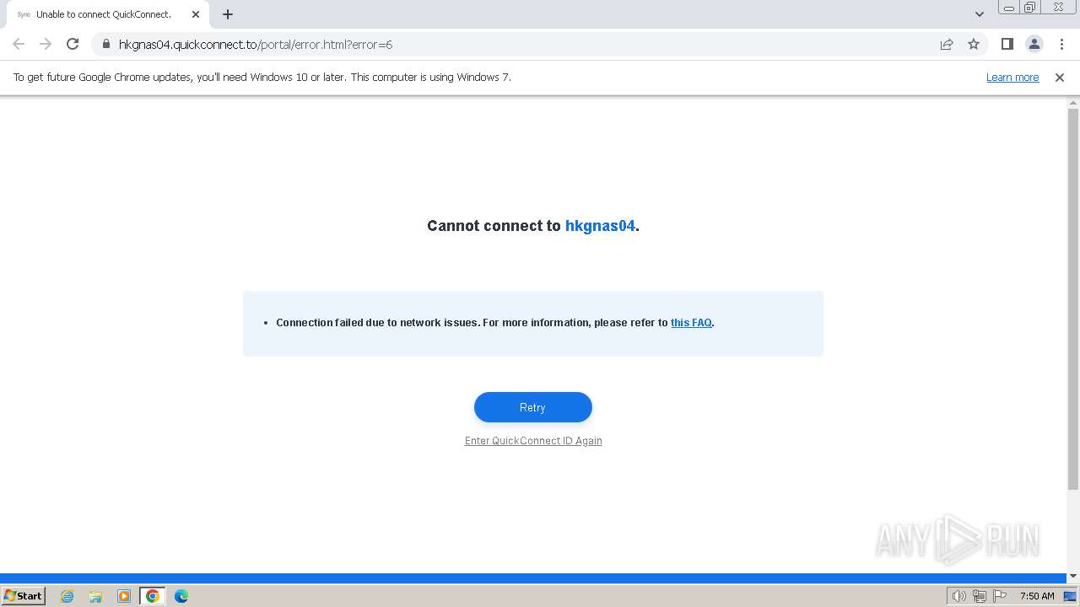Minimize the Chrome window
The width and height of the screenshot is (1080, 607).
1008,8
